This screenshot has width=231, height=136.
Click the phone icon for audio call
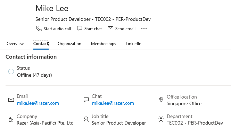(x=39, y=28)
